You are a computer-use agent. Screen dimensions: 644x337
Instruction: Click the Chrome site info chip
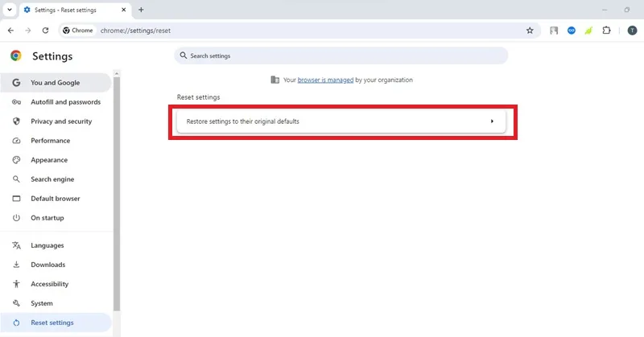pos(77,31)
